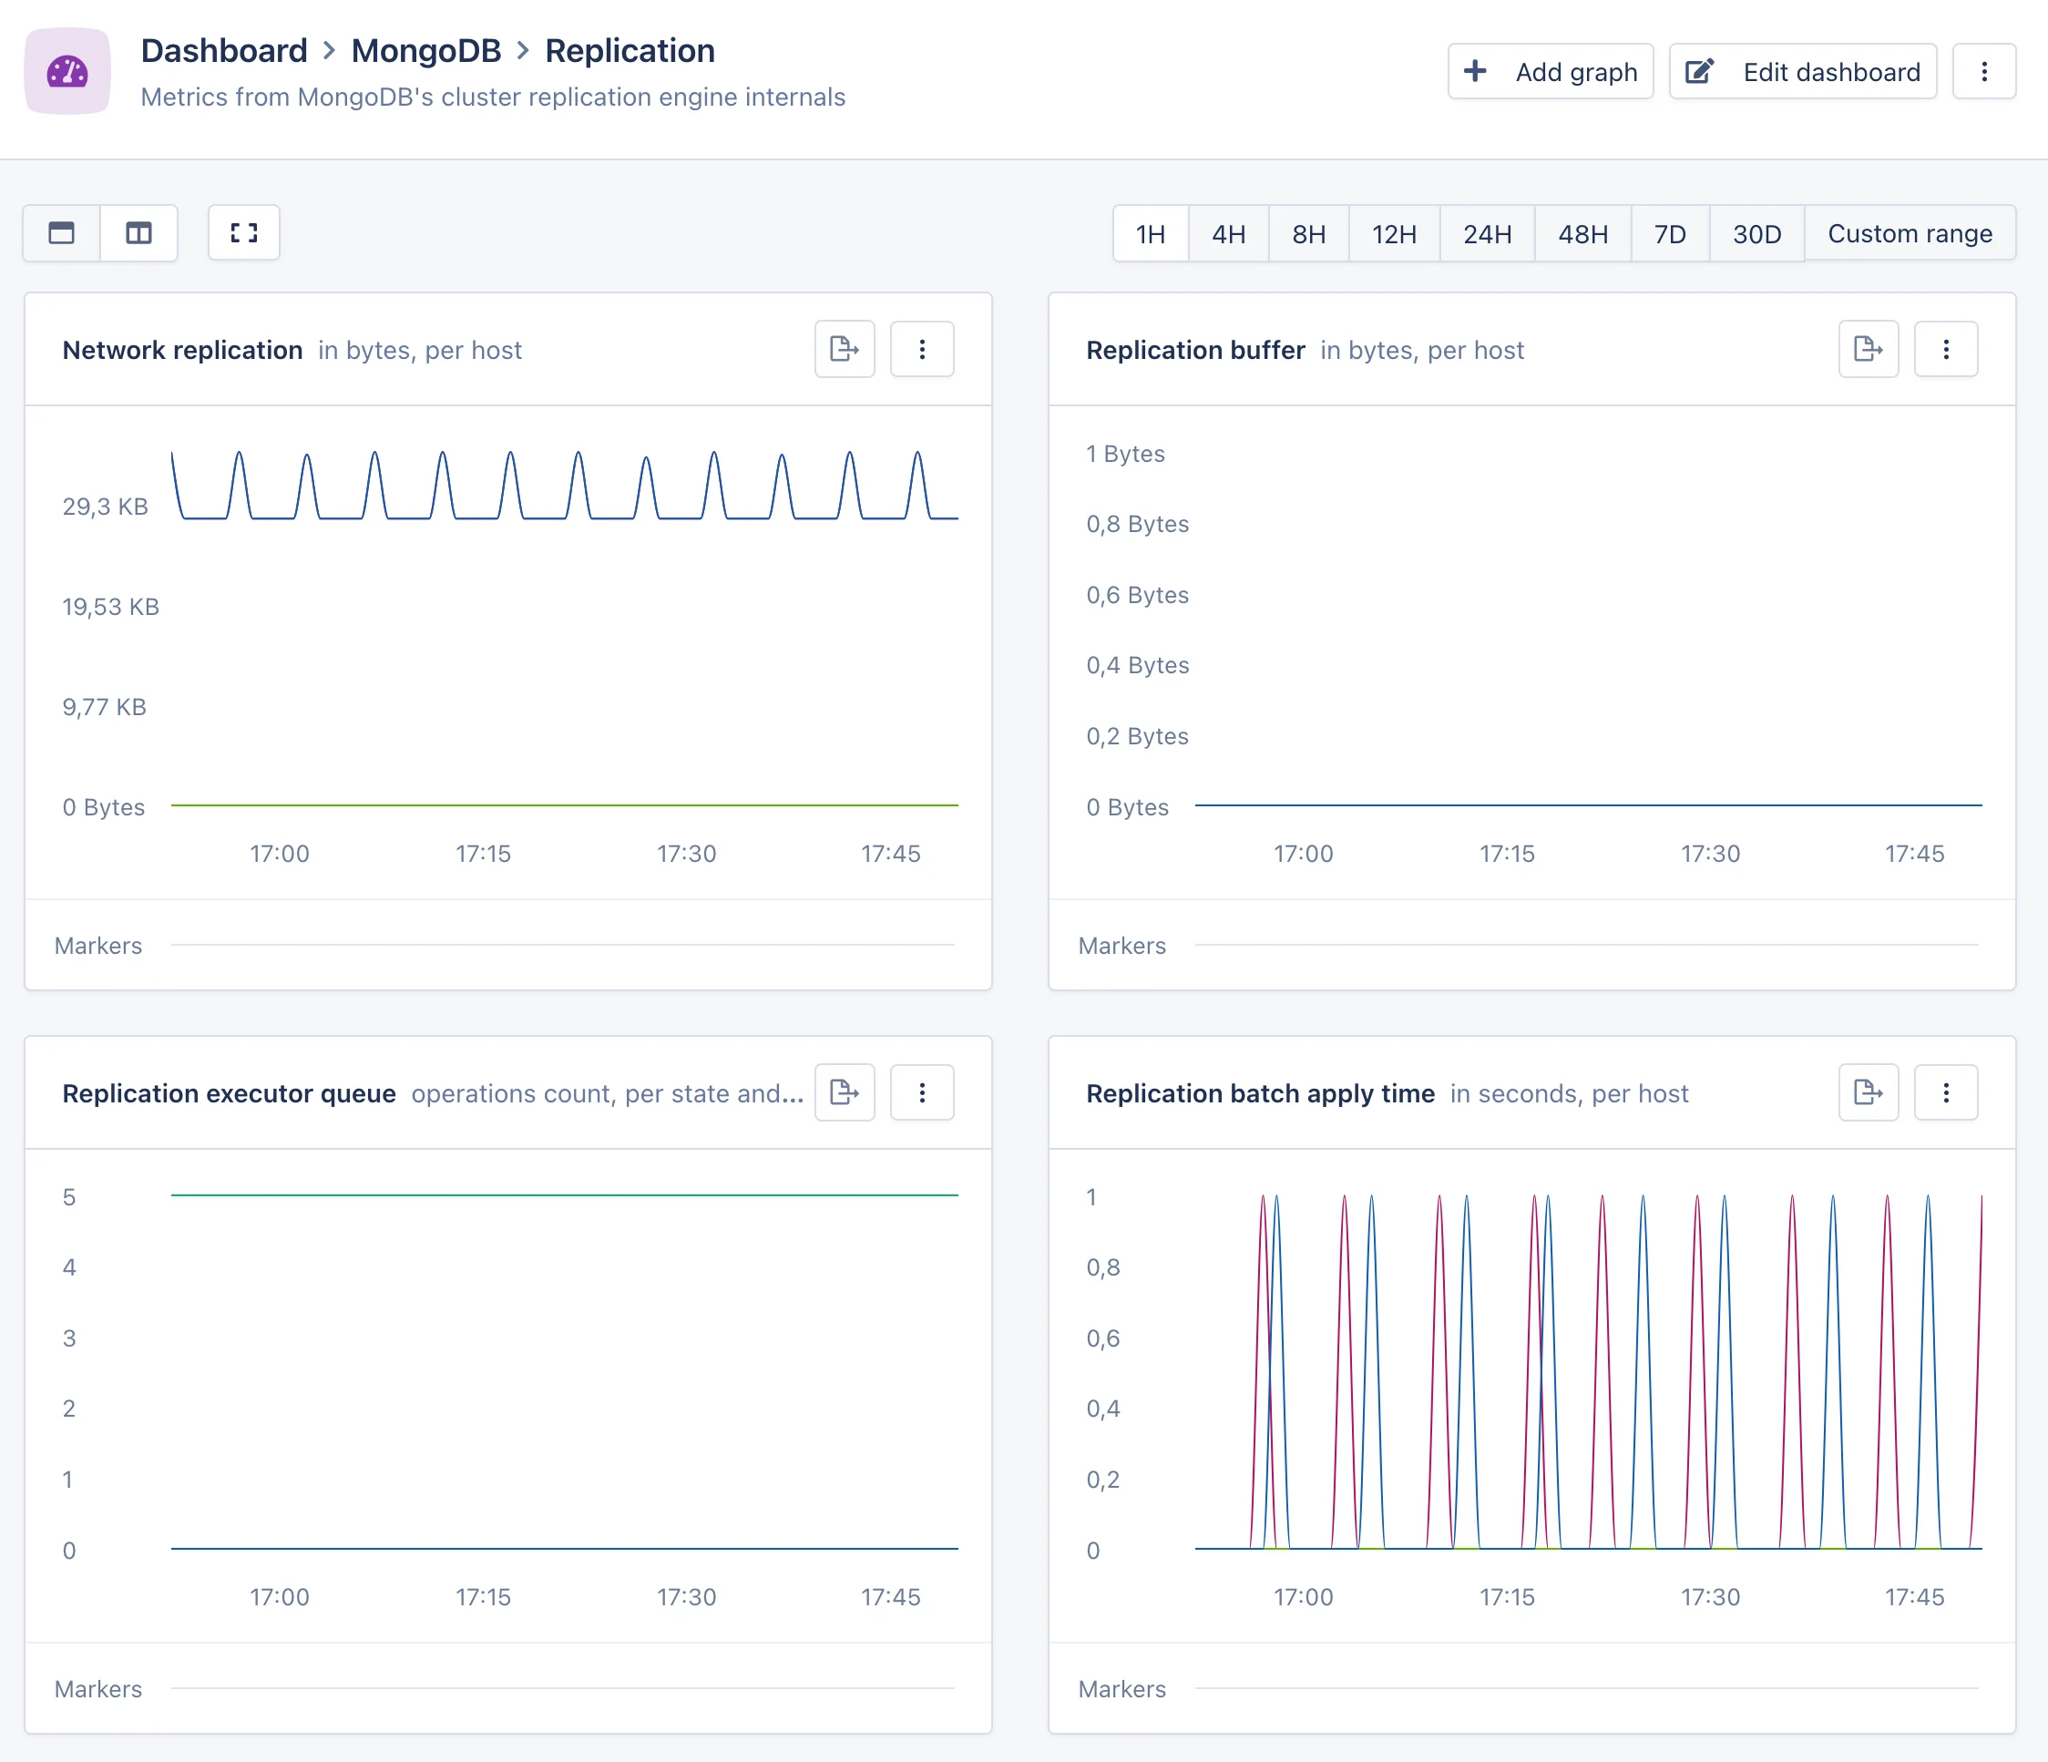Open Network replication graph options menu

922,349
